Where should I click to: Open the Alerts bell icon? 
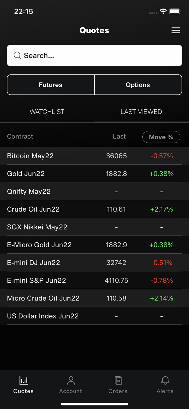pos(165,380)
